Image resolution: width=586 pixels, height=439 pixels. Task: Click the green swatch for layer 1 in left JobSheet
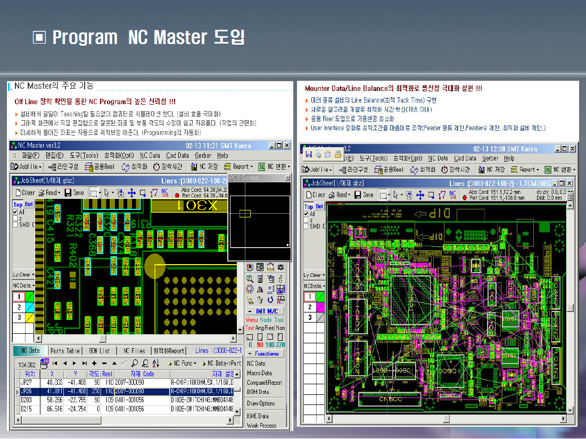(29, 297)
